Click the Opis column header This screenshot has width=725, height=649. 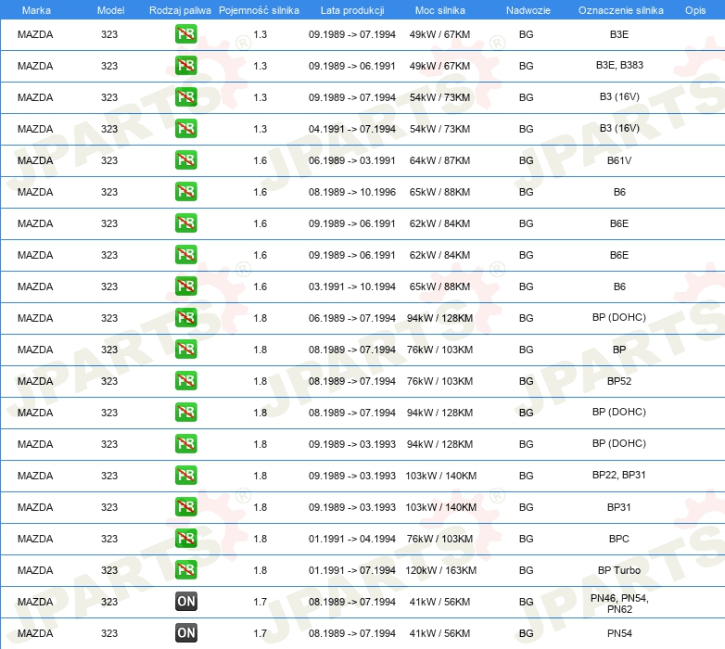(695, 10)
